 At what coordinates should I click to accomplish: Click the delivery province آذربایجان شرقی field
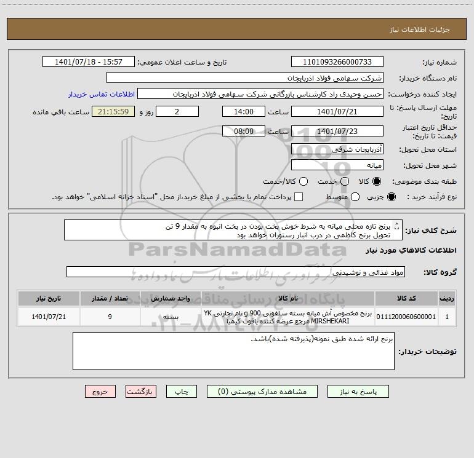(x=337, y=149)
